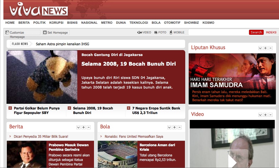The height and width of the screenshot is (168, 279).
Task: Go to the KORUPSI section in navigation
Action: tap(56, 23)
